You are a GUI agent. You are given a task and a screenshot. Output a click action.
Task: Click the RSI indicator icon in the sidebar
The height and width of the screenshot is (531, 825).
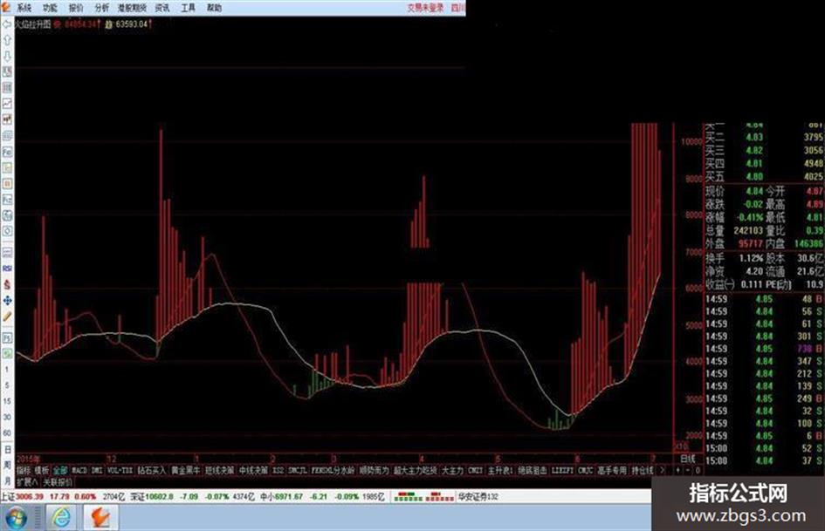[7, 269]
